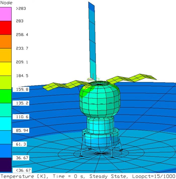Select the cylindrical section below the tank
The image size is (176, 179).
[100, 125]
